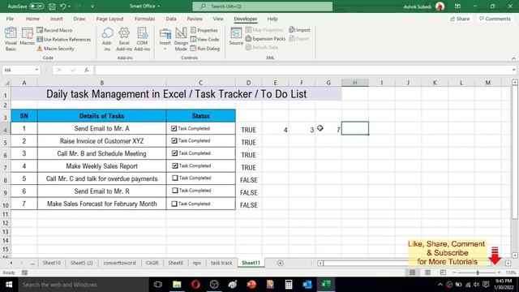Expand the formula bar
This screenshot has height=292, width=519.
coord(513,70)
